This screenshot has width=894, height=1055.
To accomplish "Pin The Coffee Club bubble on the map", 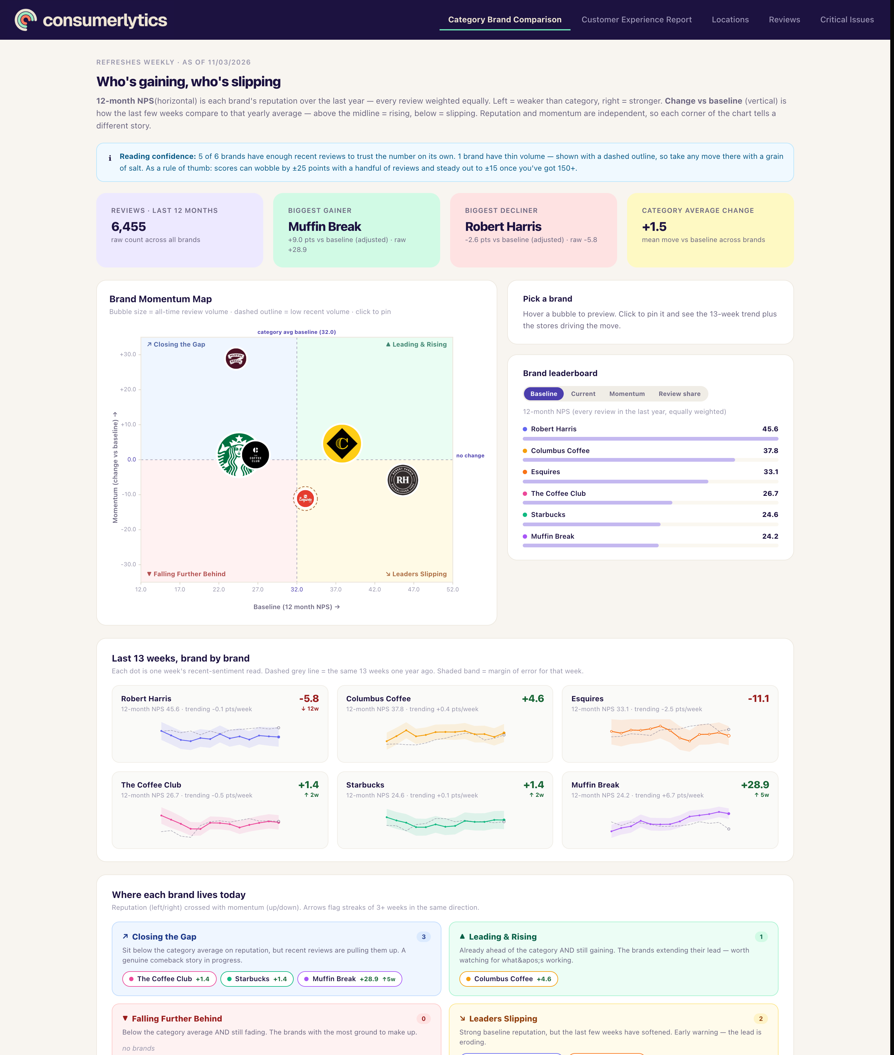I will 255,455.
